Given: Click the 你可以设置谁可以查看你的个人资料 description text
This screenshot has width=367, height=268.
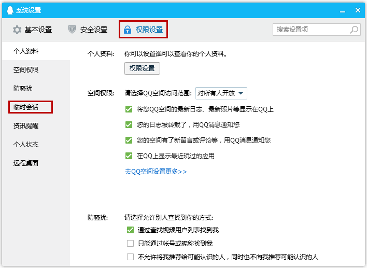Looking at the screenshot, I should pyautogui.click(x=176, y=54).
